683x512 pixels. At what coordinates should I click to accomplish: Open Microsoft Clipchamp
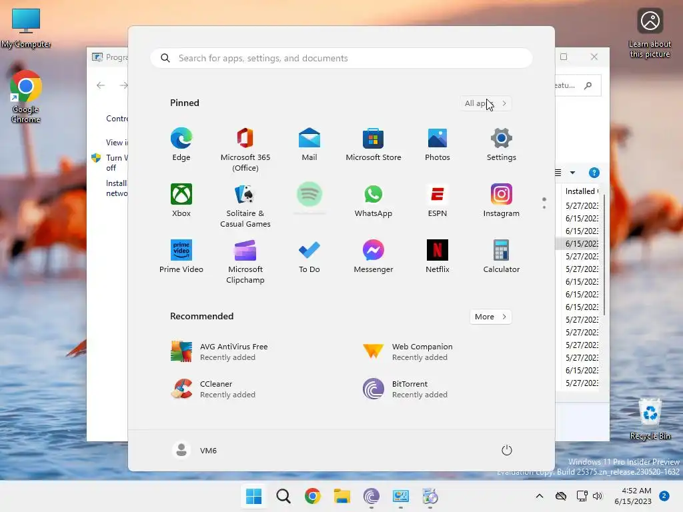click(x=245, y=261)
